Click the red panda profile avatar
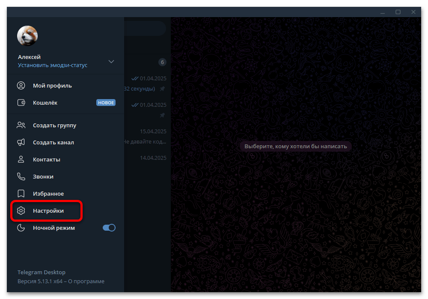Screen dimensions: 428x299 coord(27,36)
